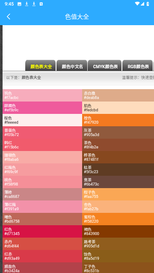Tap the Wi-Fi status icon
The width and height of the screenshot is (154, 273).
(137, 4)
